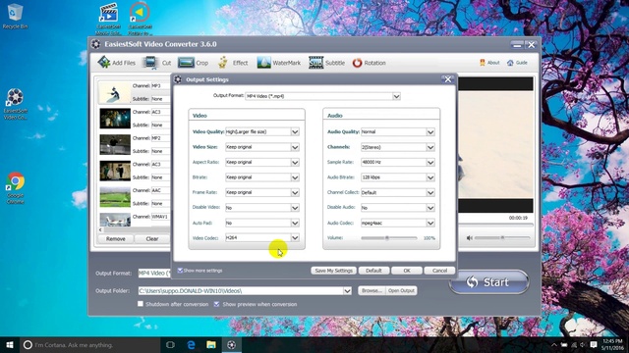Open the Disable Audio dropdown
The width and height of the screenshot is (629, 353).
[x=430, y=208]
